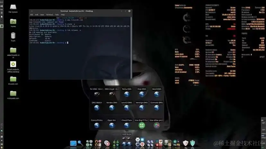Click the Use other provider DNS icon
This screenshot has width=266, height=149.
tap(156, 125)
